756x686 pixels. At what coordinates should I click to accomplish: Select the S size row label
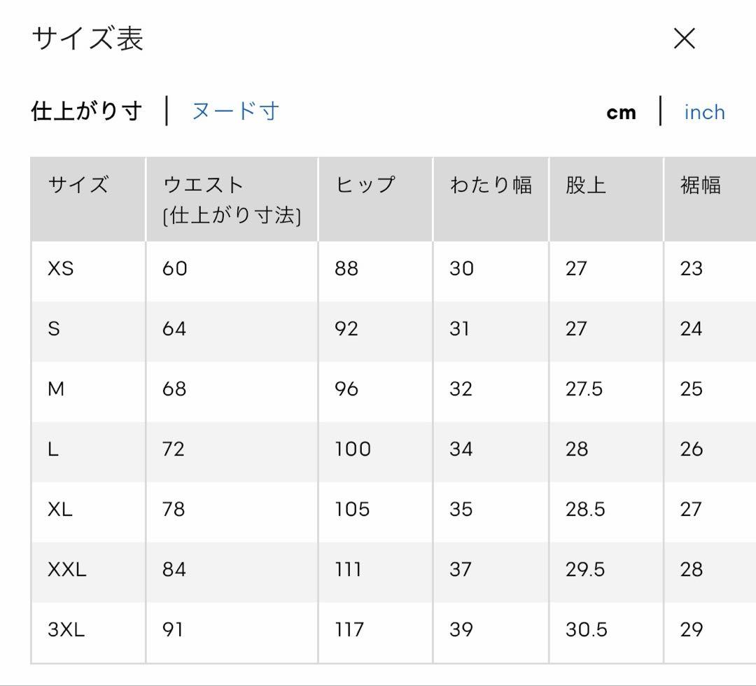tap(54, 329)
